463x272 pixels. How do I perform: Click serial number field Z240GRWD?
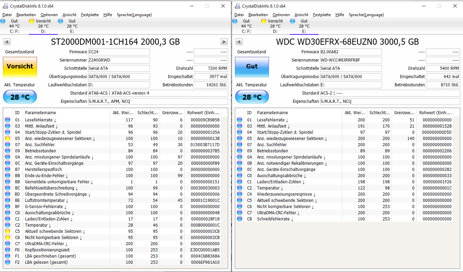coord(119,60)
